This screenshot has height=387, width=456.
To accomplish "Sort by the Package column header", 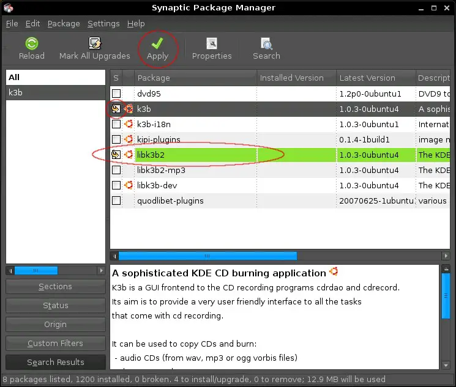I will [x=195, y=78].
